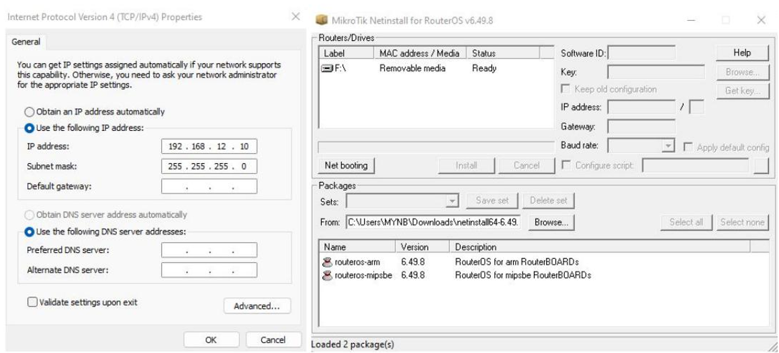Click the Install button
The width and height of the screenshot is (779, 353).
(x=467, y=165)
